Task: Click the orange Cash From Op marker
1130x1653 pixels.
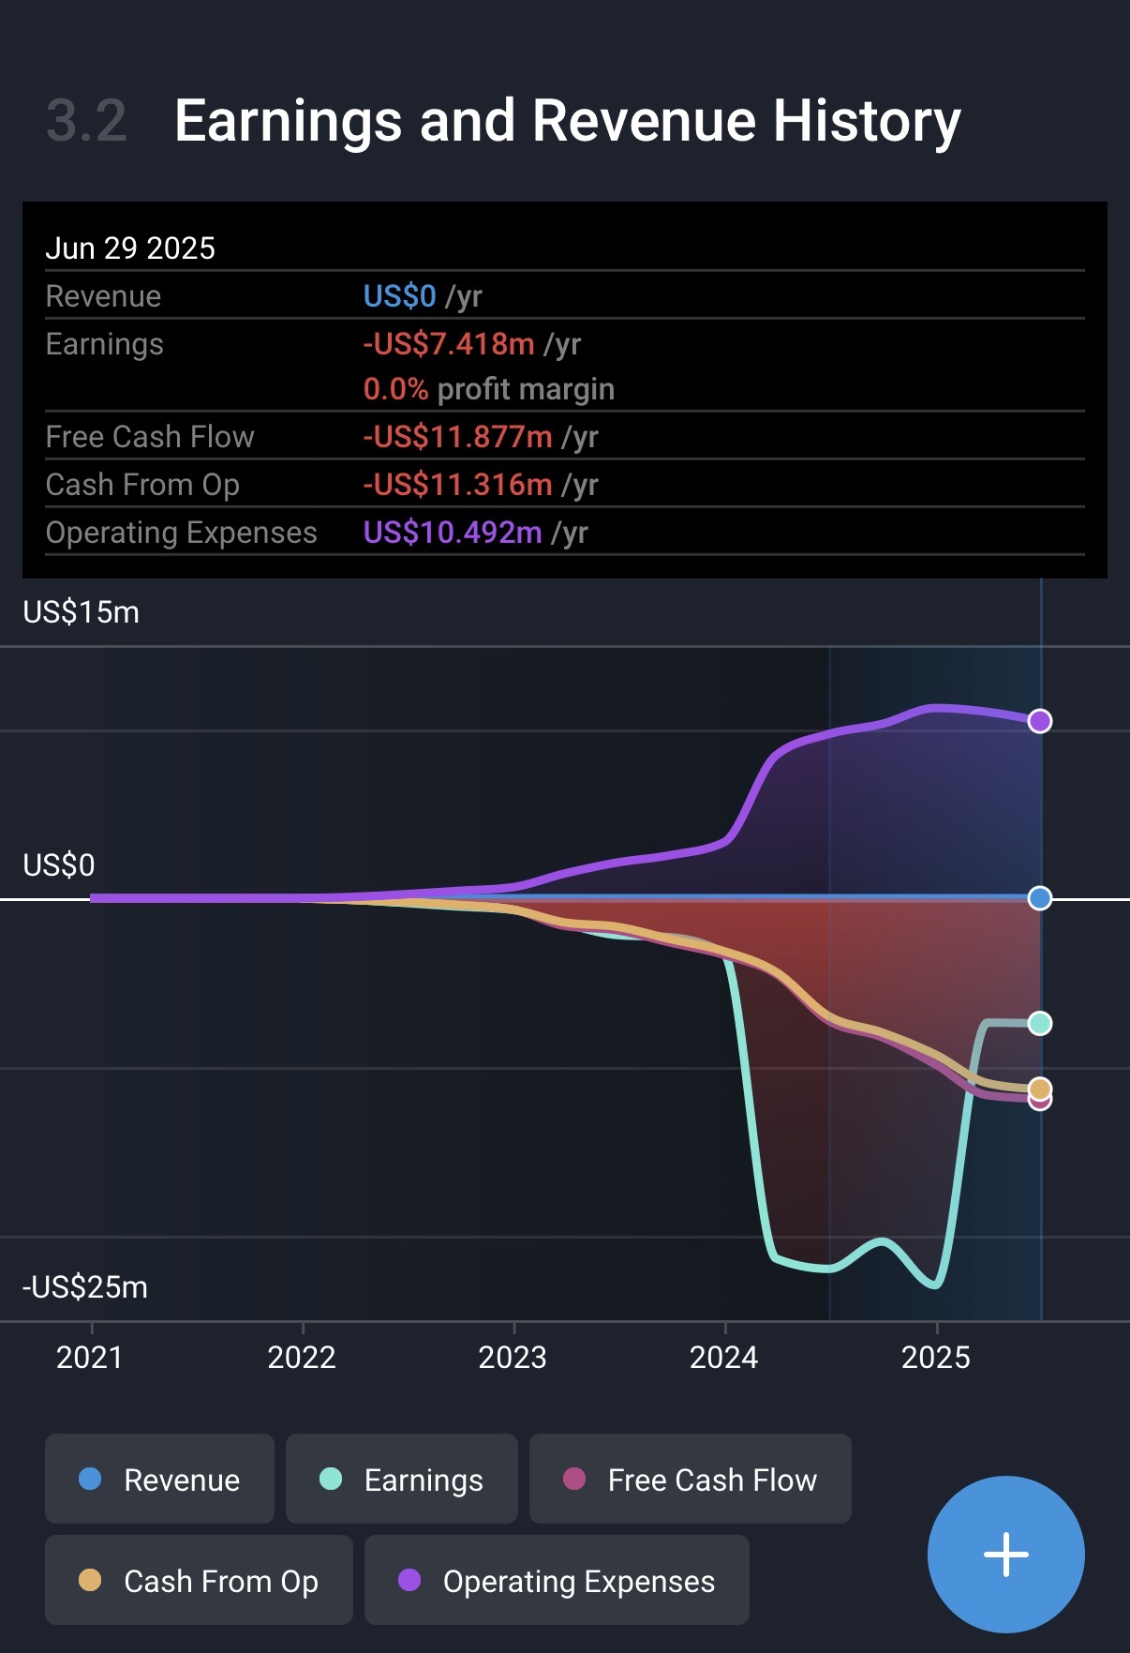Action: (1039, 1088)
